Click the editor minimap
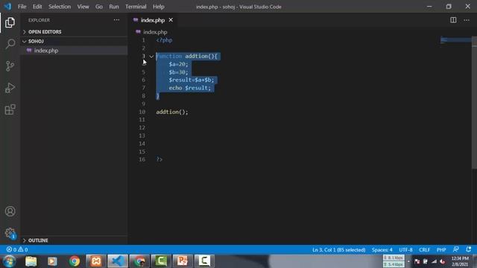 pyautogui.click(x=455, y=39)
